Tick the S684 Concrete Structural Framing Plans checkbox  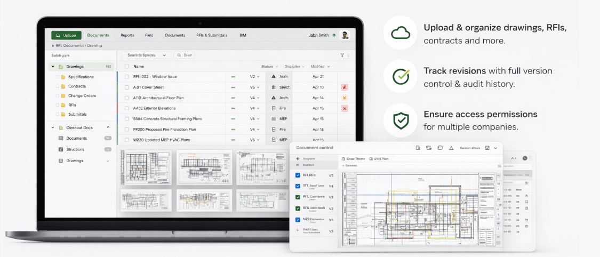[x=126, y=119]
